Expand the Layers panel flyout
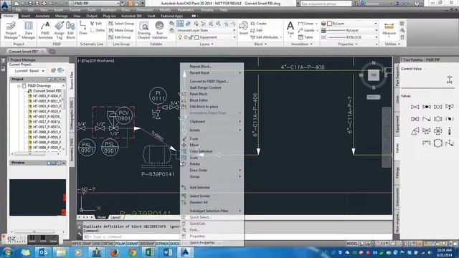 [206, 44]
